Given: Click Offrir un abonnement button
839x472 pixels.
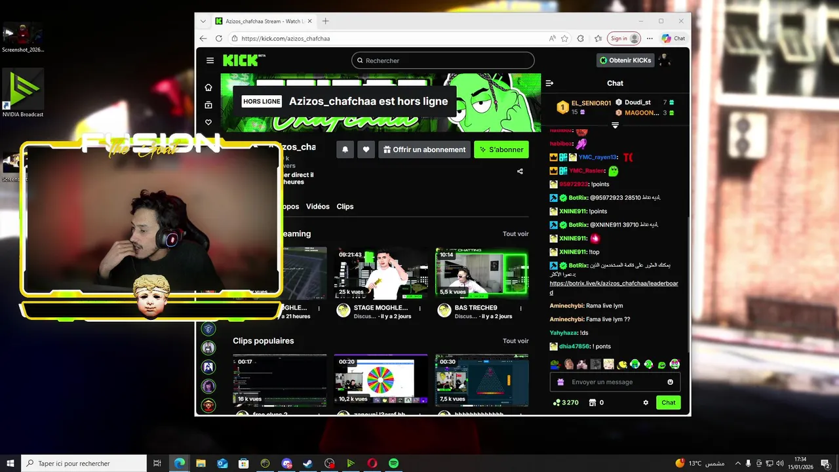Looking at the screenshot, I should click(424, 149).
